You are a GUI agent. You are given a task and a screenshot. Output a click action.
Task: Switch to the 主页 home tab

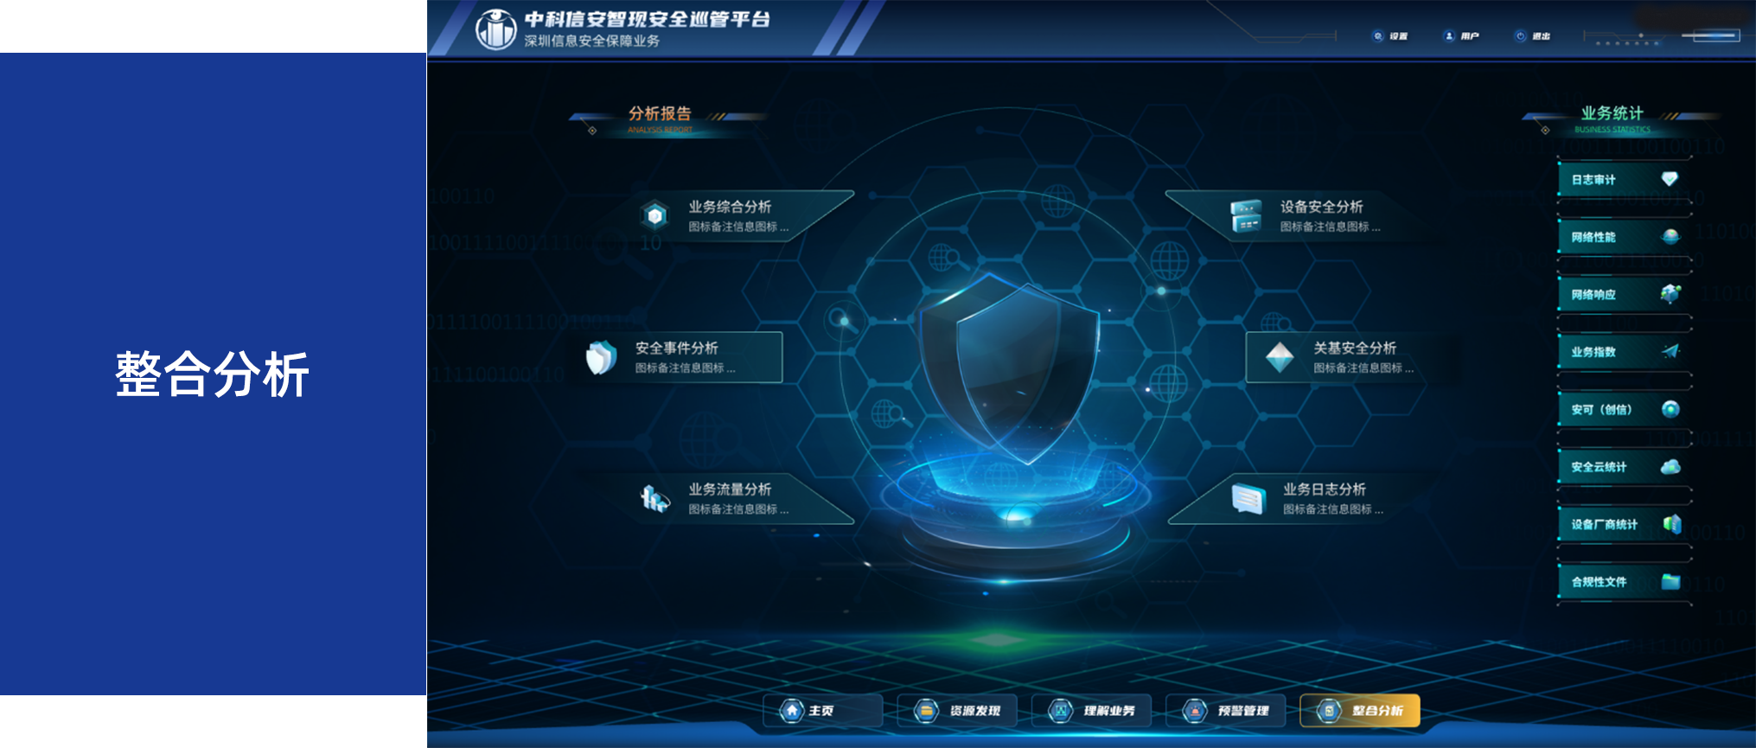pyautogui.click(x=823, y=711)
